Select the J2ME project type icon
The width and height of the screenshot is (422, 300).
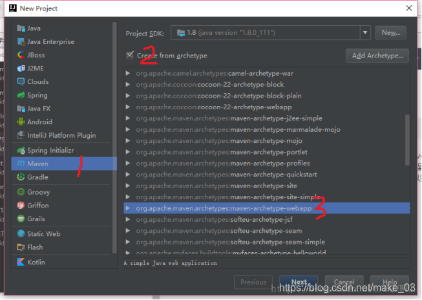point(21,69)
